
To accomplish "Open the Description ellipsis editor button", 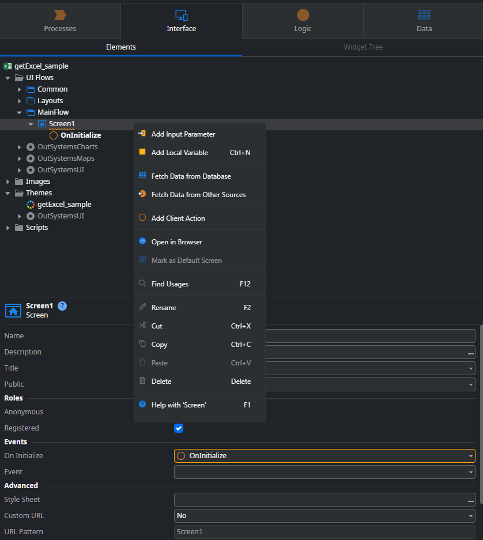I will pyautogui.click(x=470, y=353).
